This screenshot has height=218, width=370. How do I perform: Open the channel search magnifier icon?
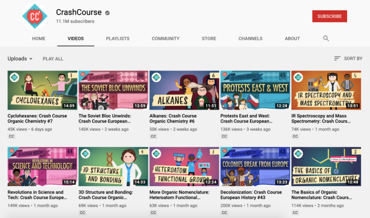coord(326,38)
